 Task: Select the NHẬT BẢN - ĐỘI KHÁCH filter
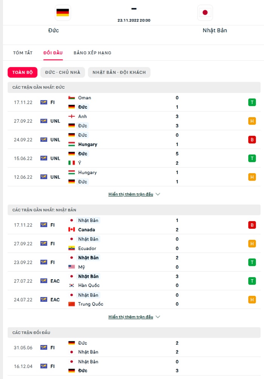pos(119,72)
